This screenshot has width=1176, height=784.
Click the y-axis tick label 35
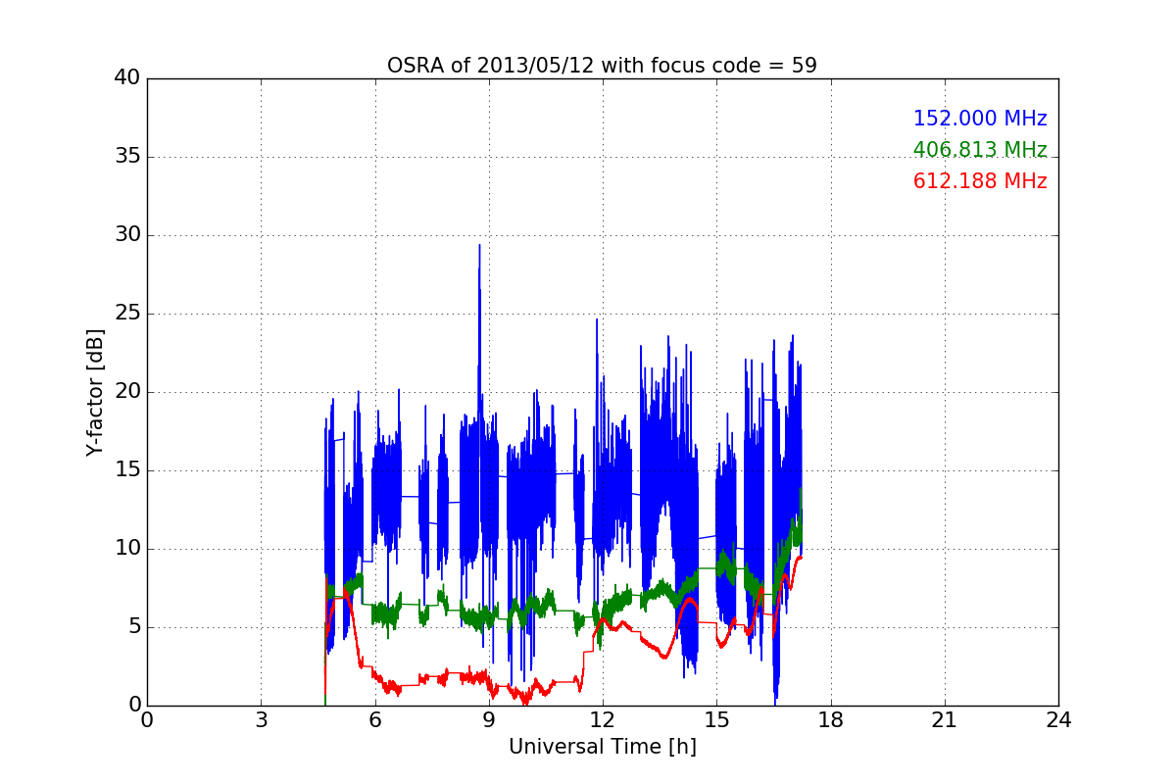pyautogui.click(x=127, y=157)
